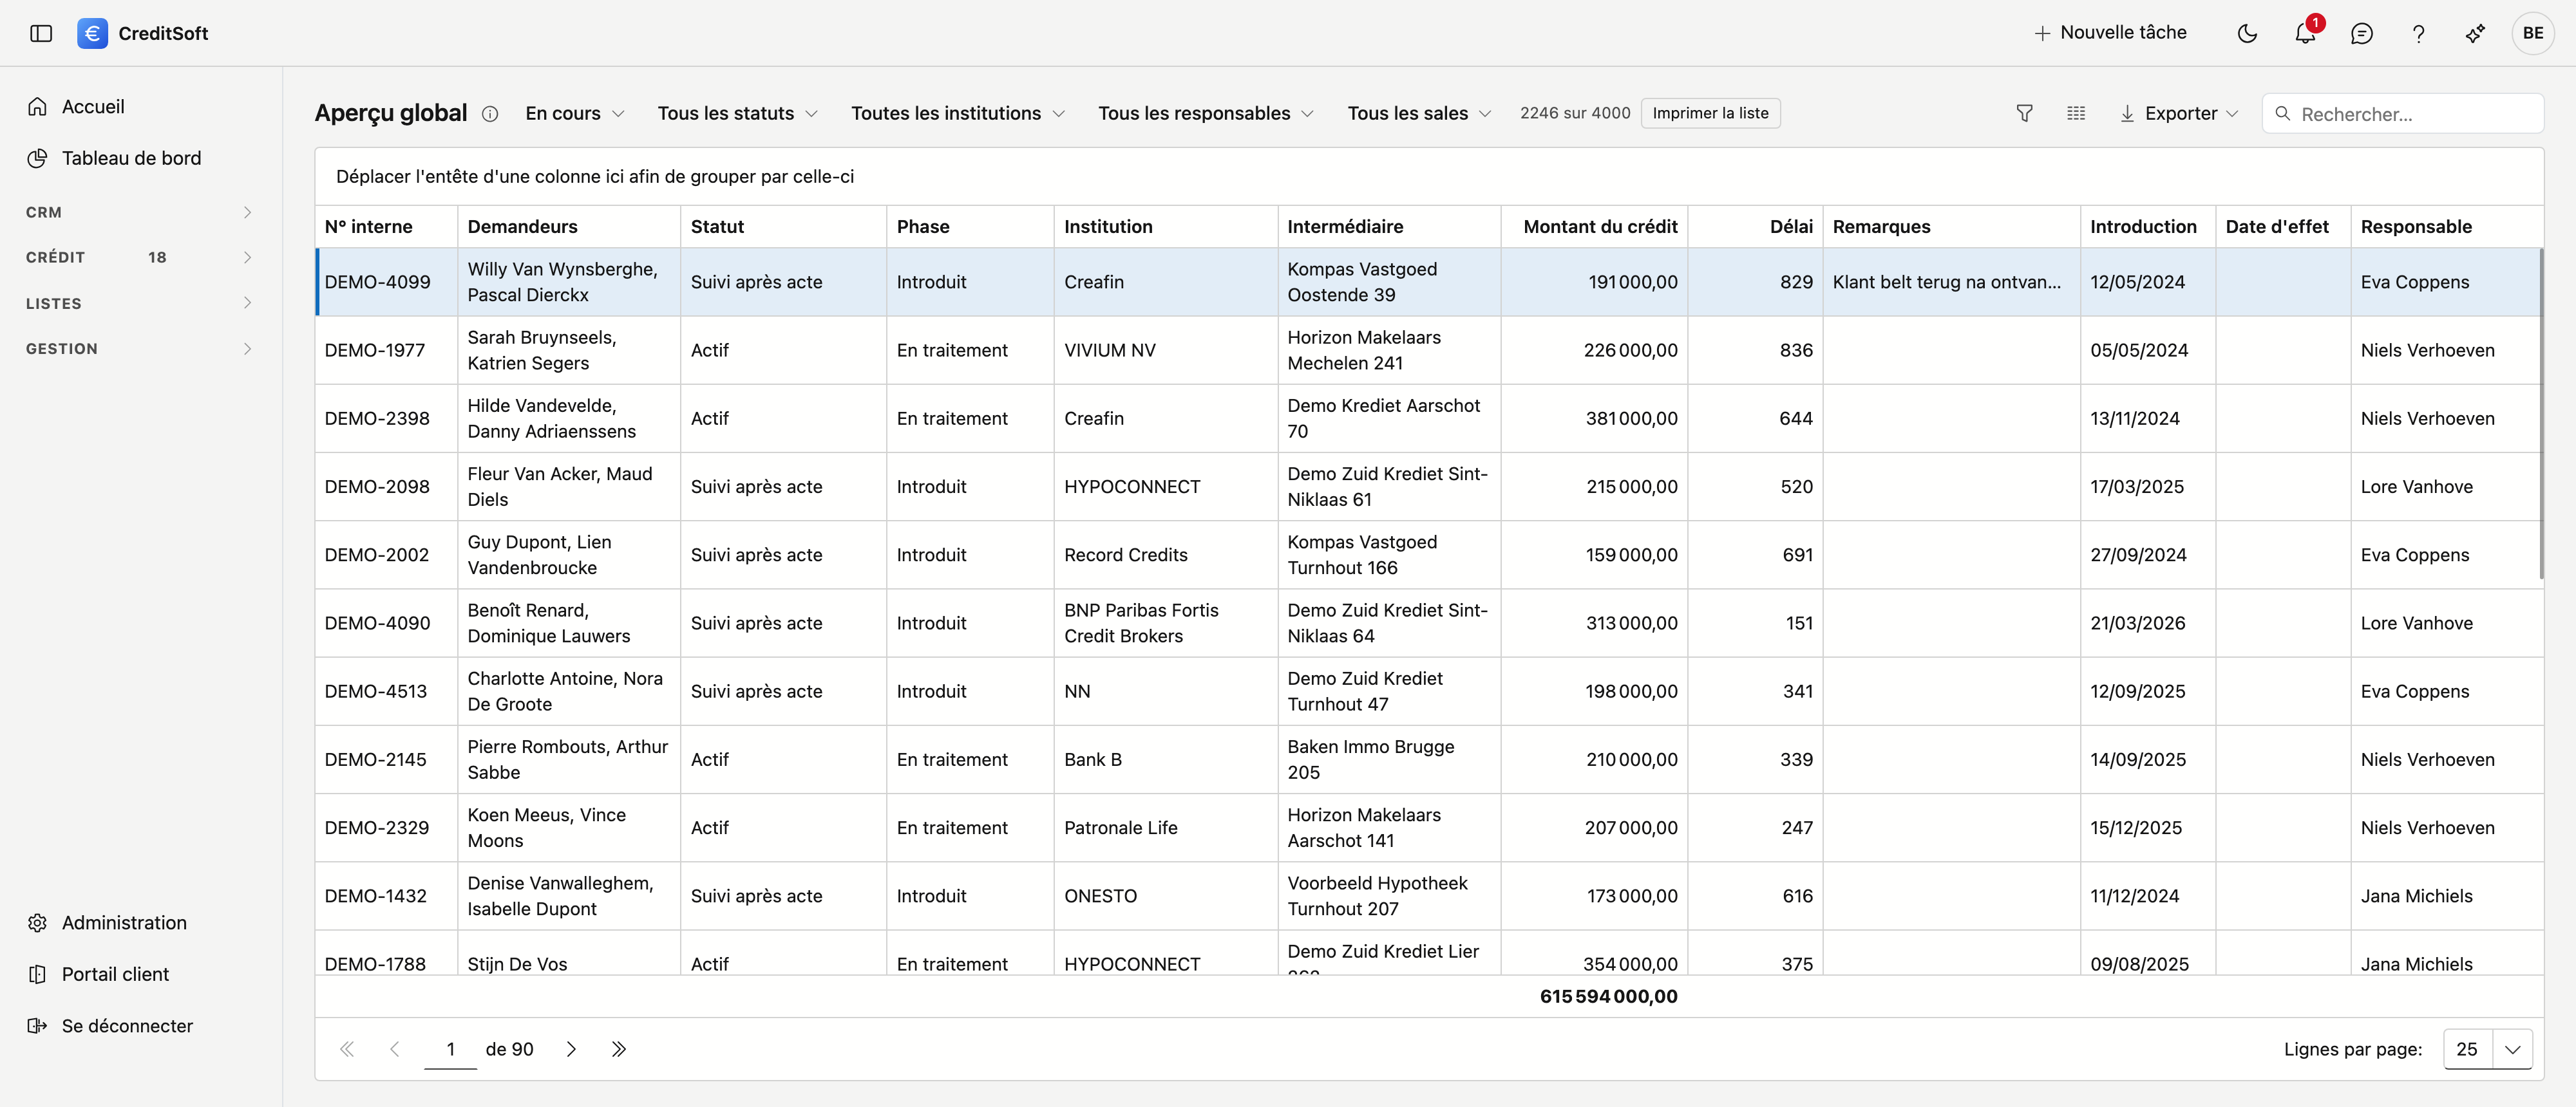Go to the first page
Image resolution: width=2576 pixels, height=1107 pixels.
coord(347,1049)
